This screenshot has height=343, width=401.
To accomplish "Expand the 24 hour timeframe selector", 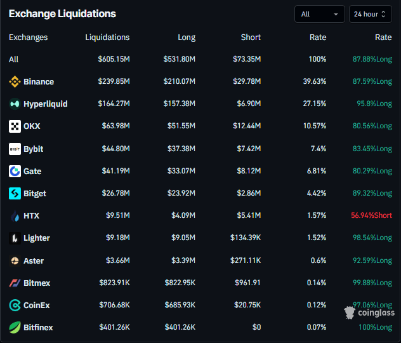I will tap(371, 14).
